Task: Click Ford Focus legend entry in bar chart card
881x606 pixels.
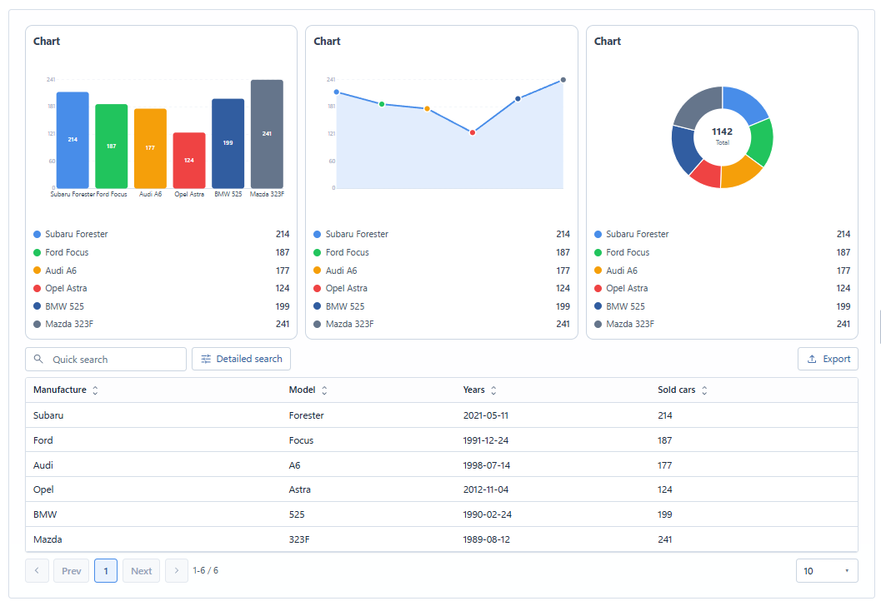Action: pyautogui.click(x=161, y=252)
